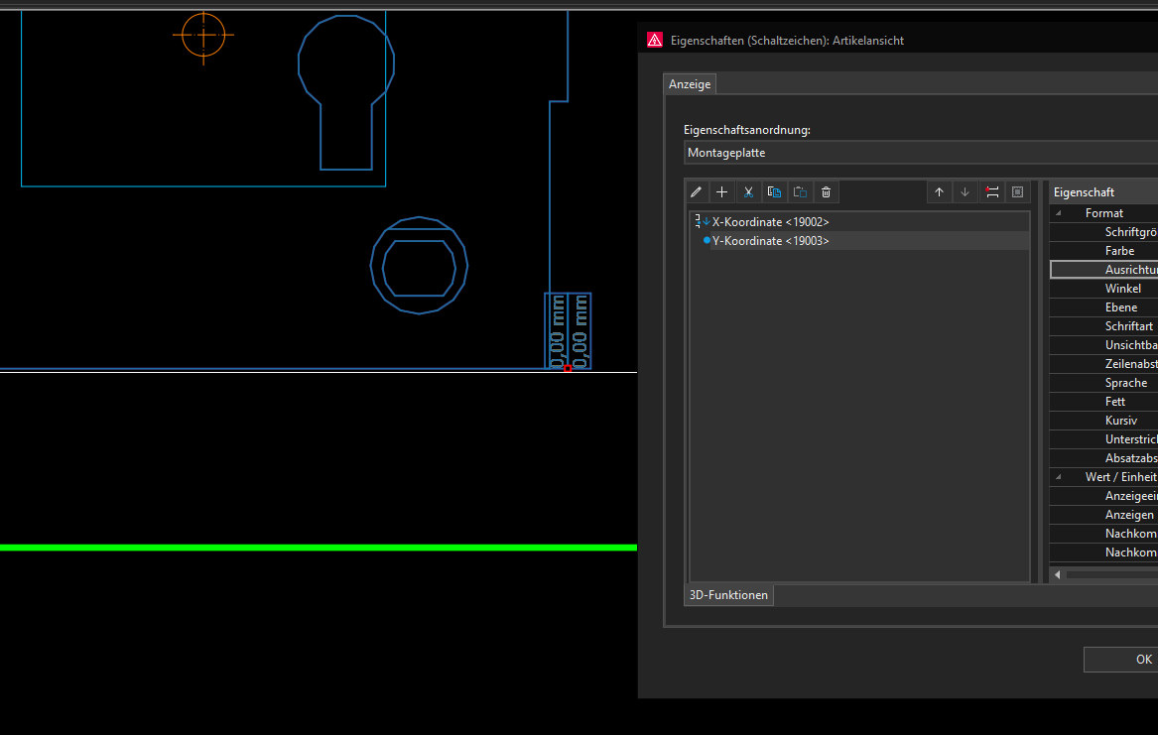Screen dimensions: 1158x735
Task: Select the Farbe property row
Action: 1103,251
